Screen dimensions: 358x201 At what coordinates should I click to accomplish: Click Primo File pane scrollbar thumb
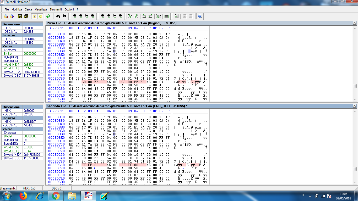click(x=355, y=86)
